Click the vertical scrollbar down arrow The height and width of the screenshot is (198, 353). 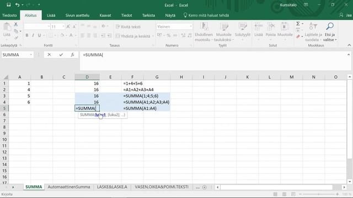point(349,182)
